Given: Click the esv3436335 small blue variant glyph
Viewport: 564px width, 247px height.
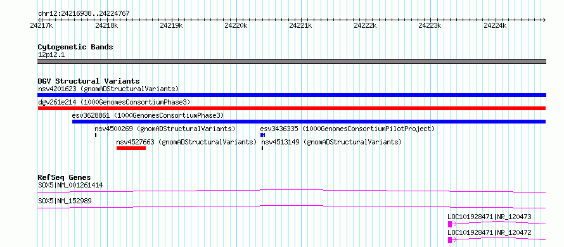Looking at the screenshot, I should coord(262,135).
